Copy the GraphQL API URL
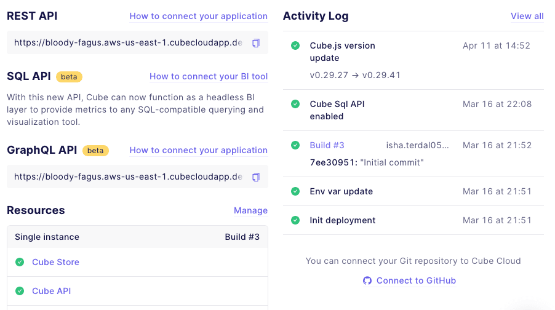Screen dimensions: 555x310 (256, 177)
